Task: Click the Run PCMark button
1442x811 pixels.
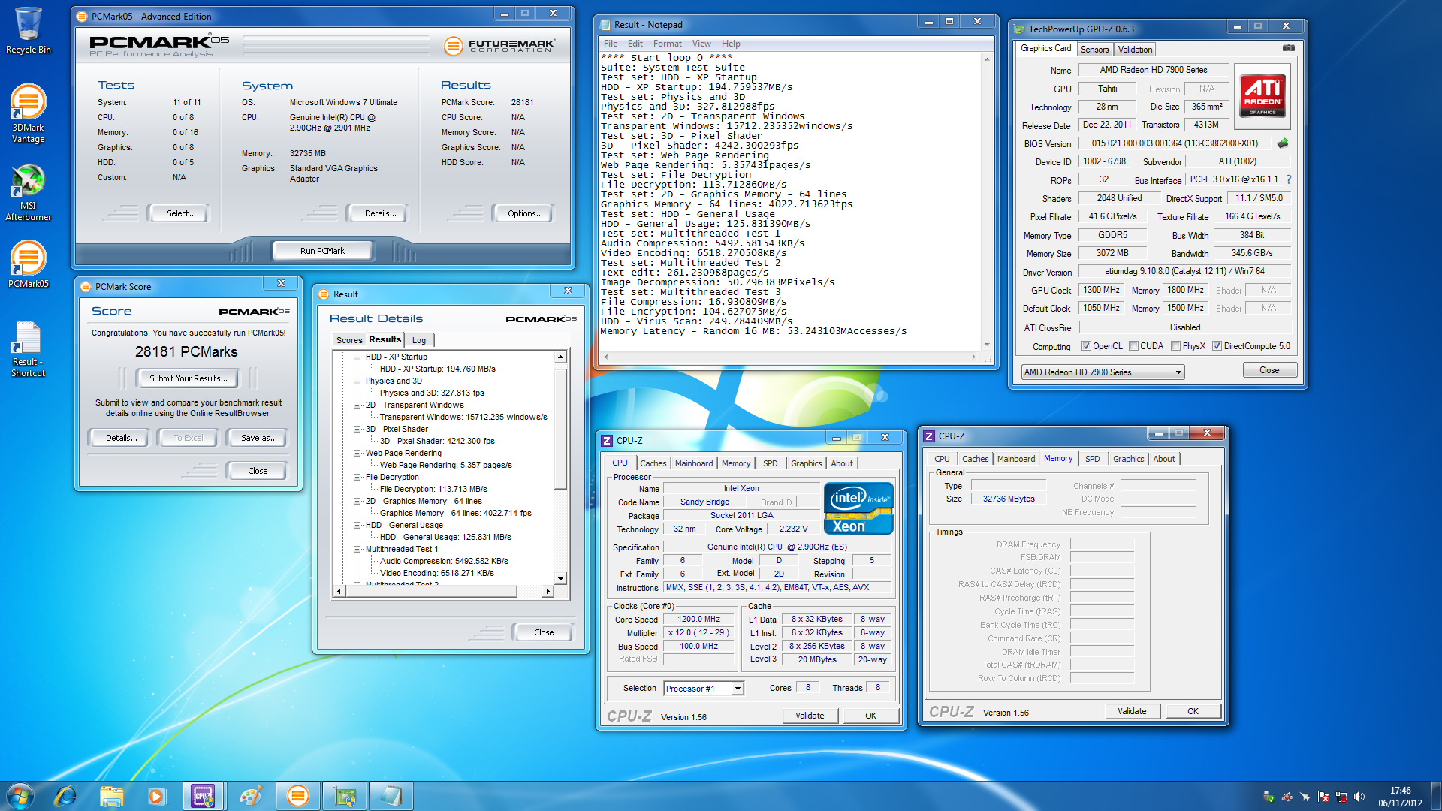Action: (322, 251)
